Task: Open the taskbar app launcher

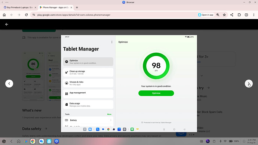Action: point(4,141)
